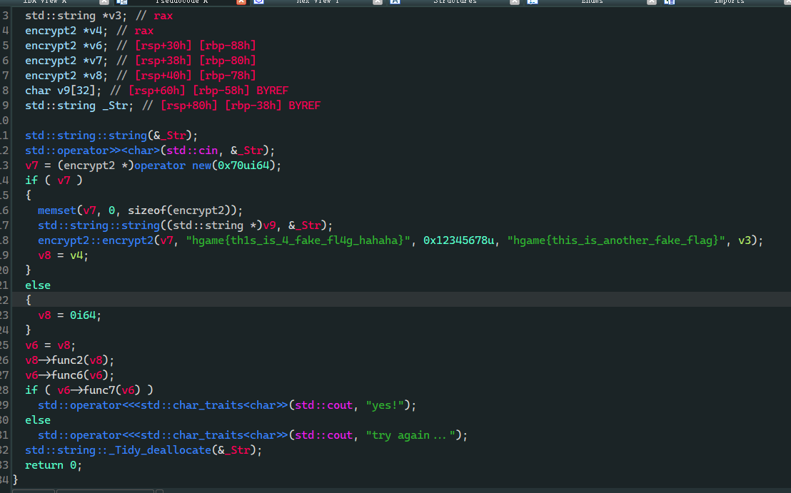Screen dimensions: 791x493
Task: Close the IDA View-A tab
Action: [104, 2]
